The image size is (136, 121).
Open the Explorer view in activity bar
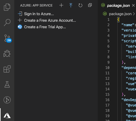click(7, 7)
